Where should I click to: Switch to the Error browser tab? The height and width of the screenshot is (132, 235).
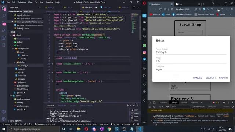pos(187,4)
